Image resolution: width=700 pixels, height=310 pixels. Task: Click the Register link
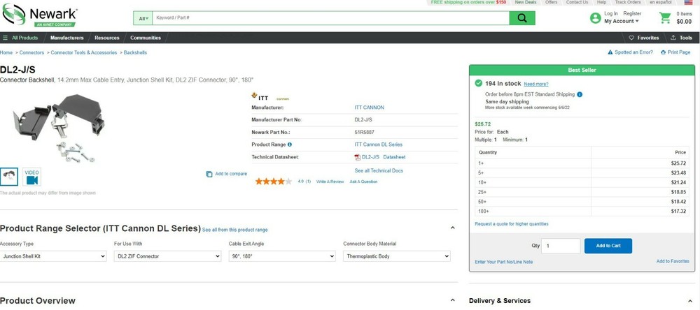[632, 14]
